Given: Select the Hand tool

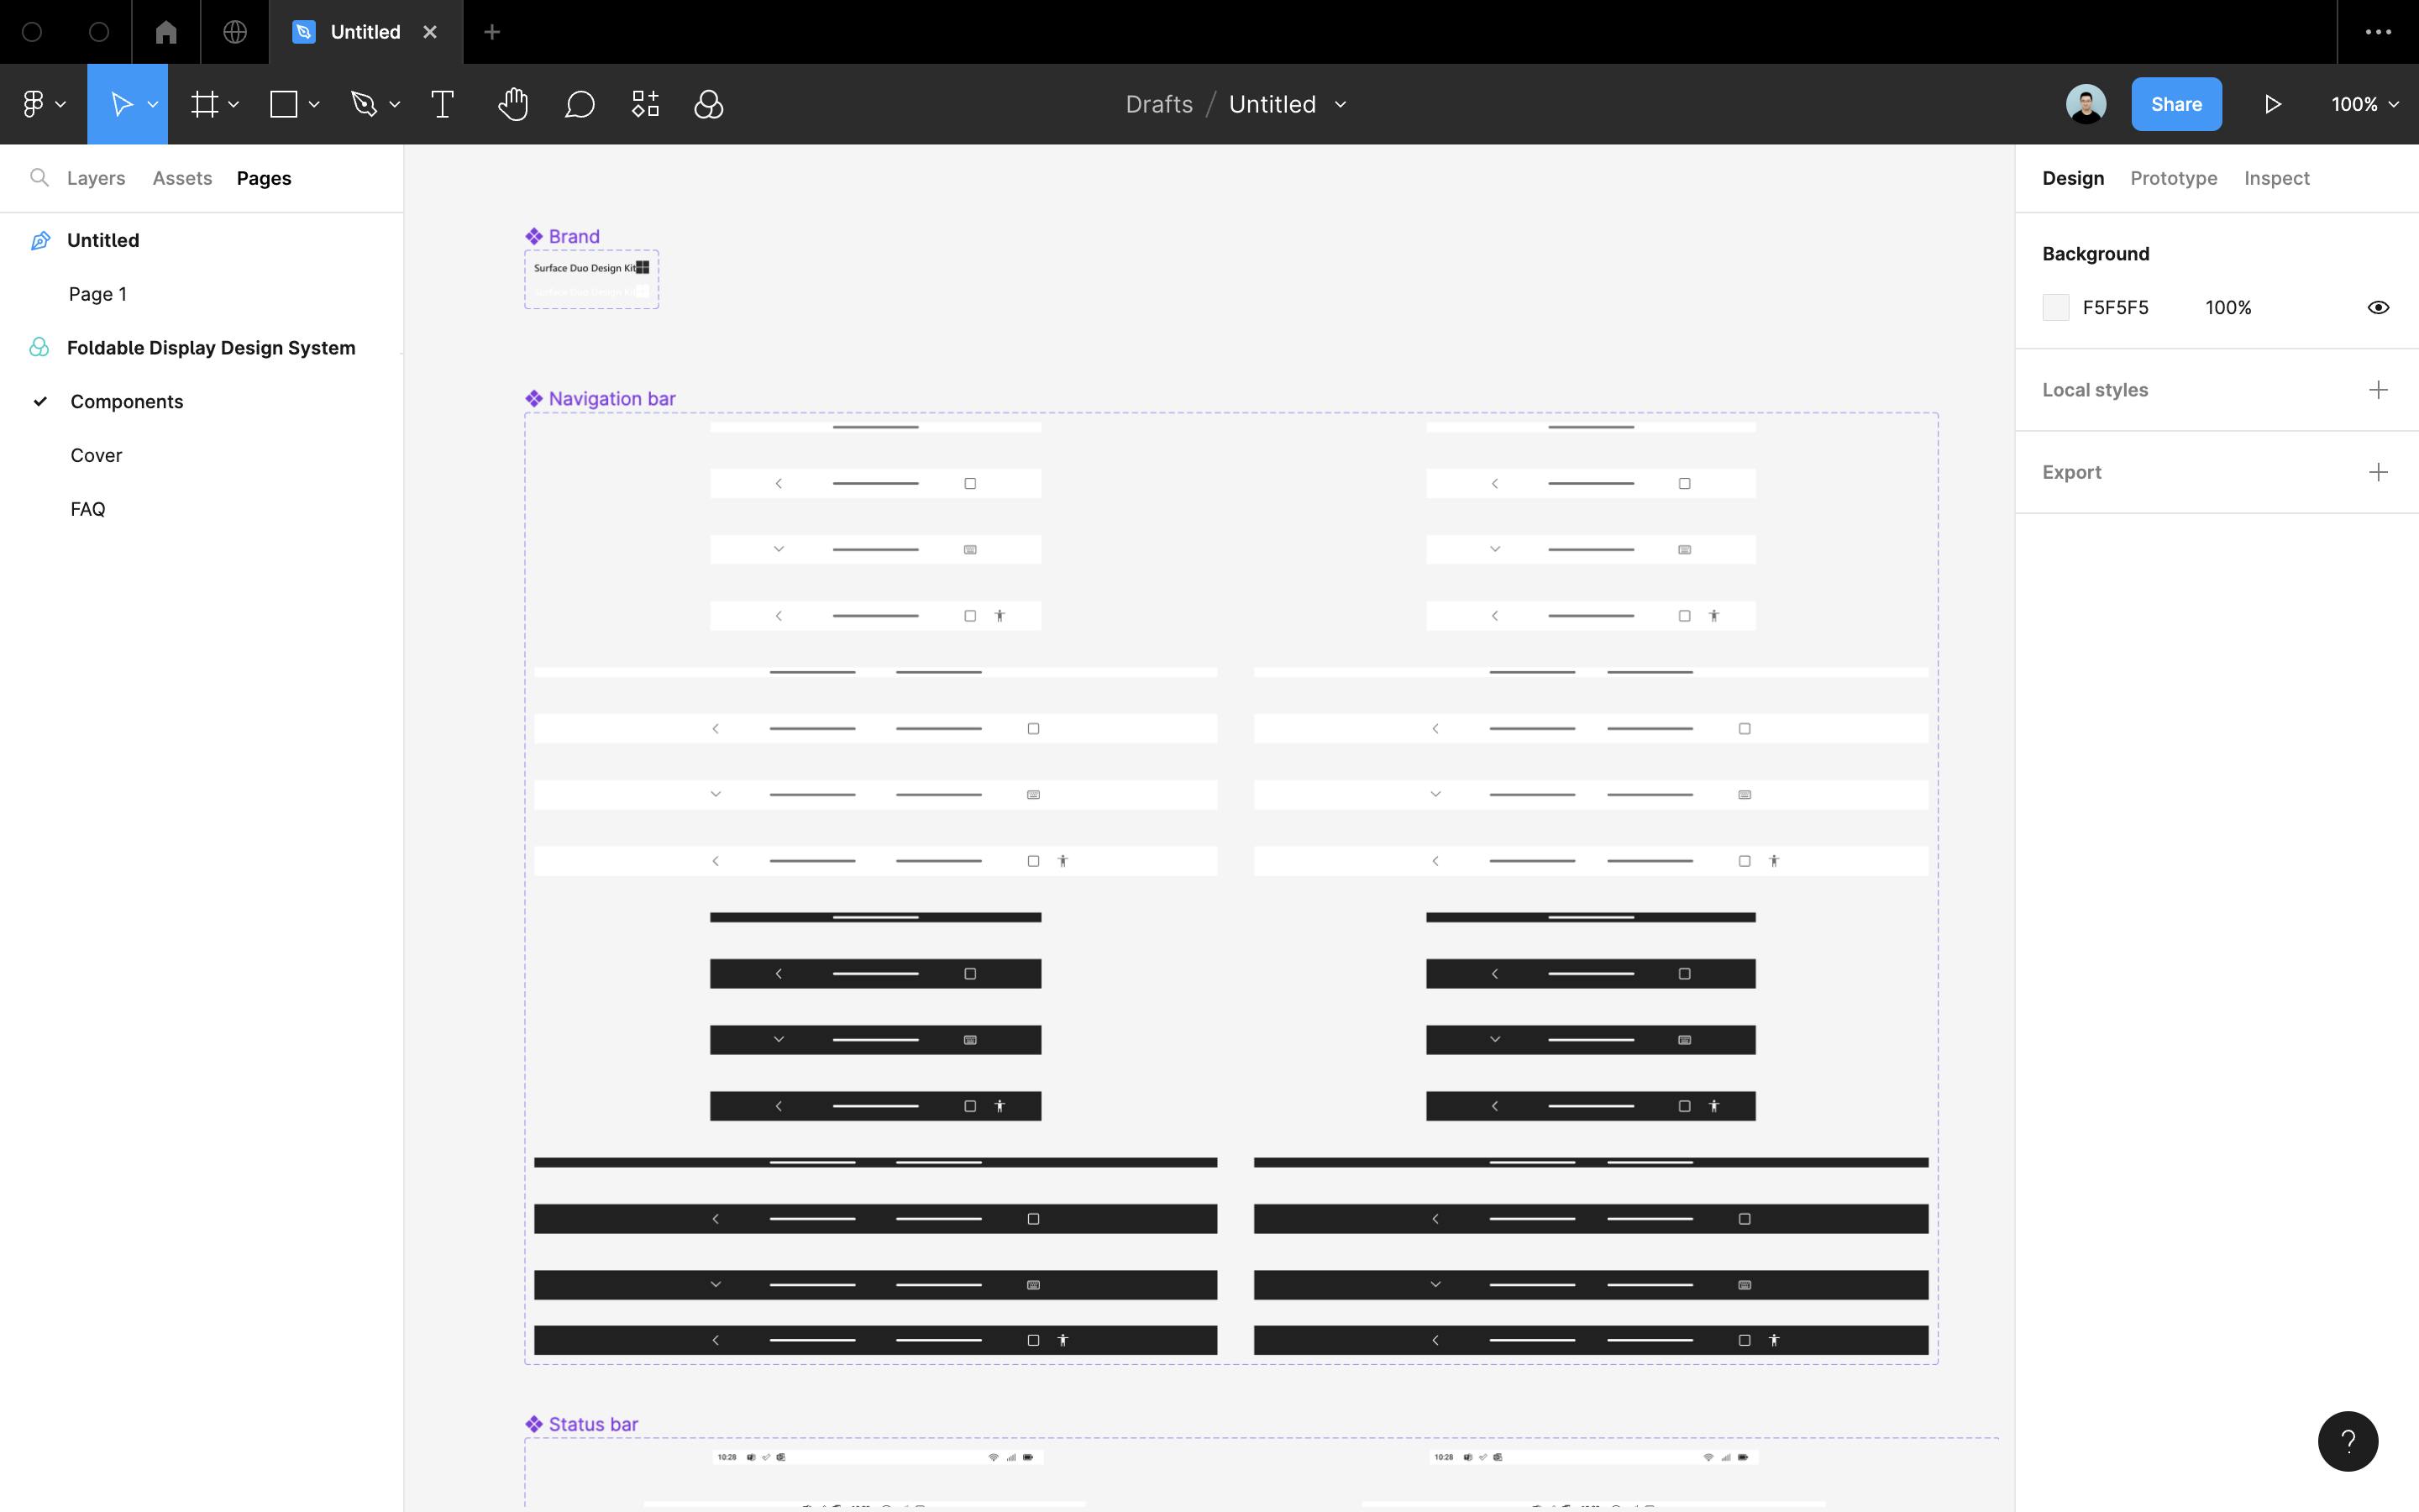Looking at the screenshot, I should coord(513,104).
